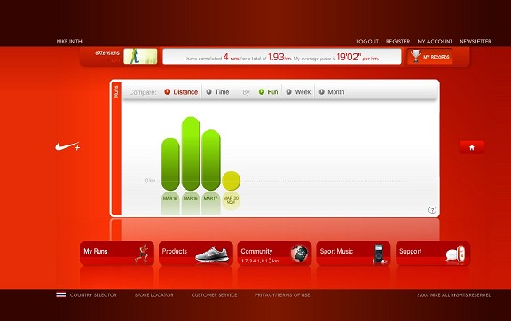Click the home icon button
This screenshot has width=511, height=321.
point(472,147)
